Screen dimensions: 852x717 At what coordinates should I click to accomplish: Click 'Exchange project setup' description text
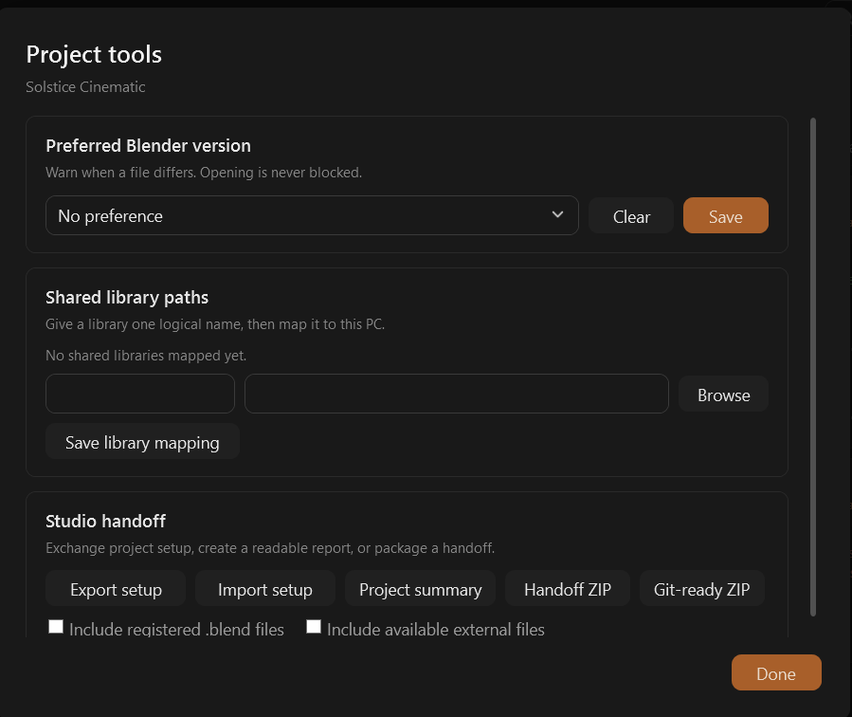click(270, 548)
